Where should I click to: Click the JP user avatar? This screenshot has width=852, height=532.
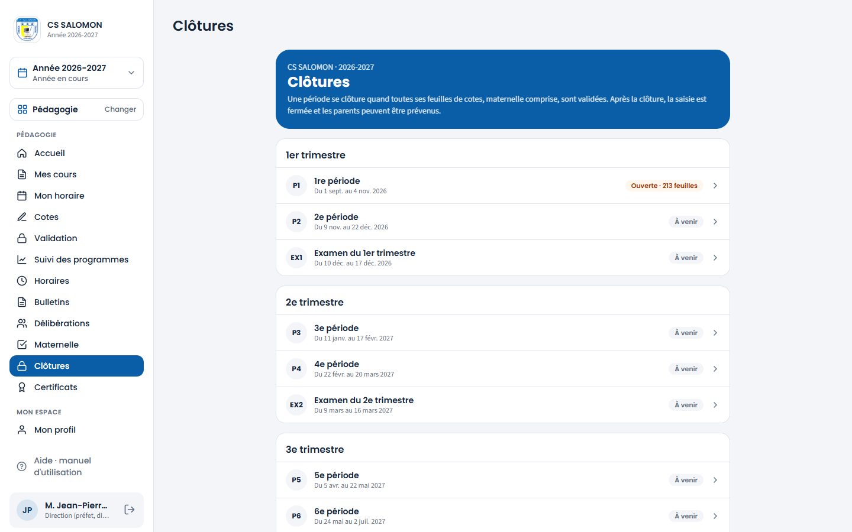[27, 510]
